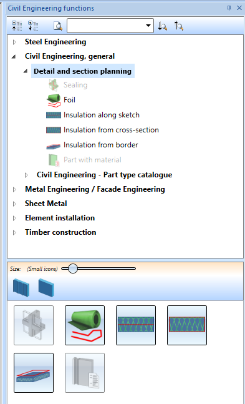Image resolution: width=245 pixels, height=404 pixels.
Task: Choose Insulation from border large tile
Action: [34, 373]
